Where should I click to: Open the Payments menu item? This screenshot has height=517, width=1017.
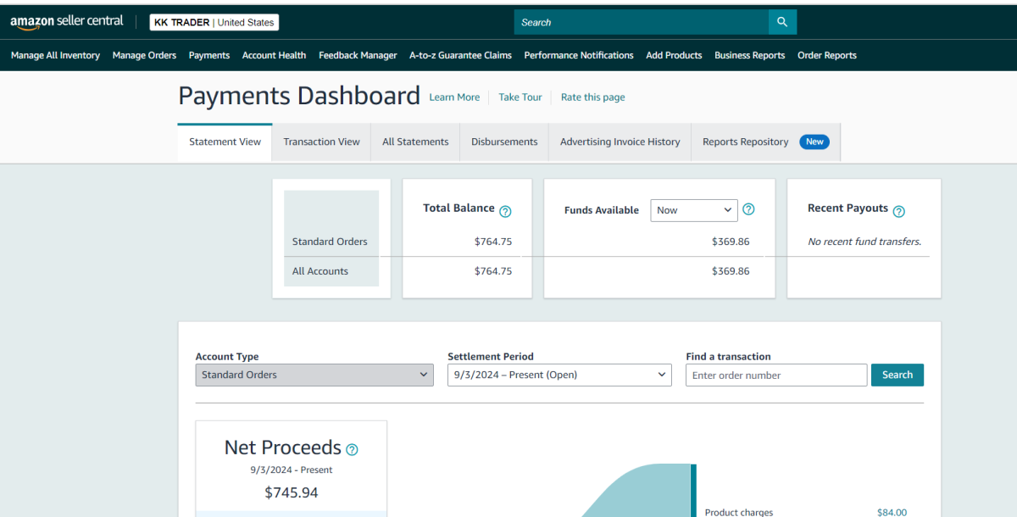[209, 55]
